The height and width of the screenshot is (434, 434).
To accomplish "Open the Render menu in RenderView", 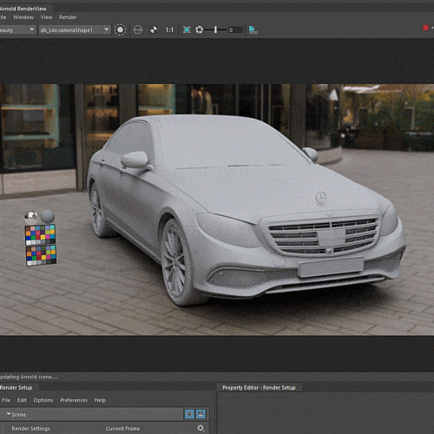I will (68, 17).
